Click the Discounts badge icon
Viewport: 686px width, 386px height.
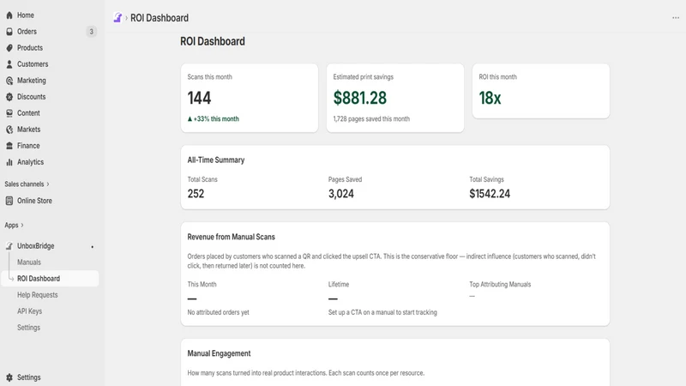pyautogui.click(x=9, y=97)
